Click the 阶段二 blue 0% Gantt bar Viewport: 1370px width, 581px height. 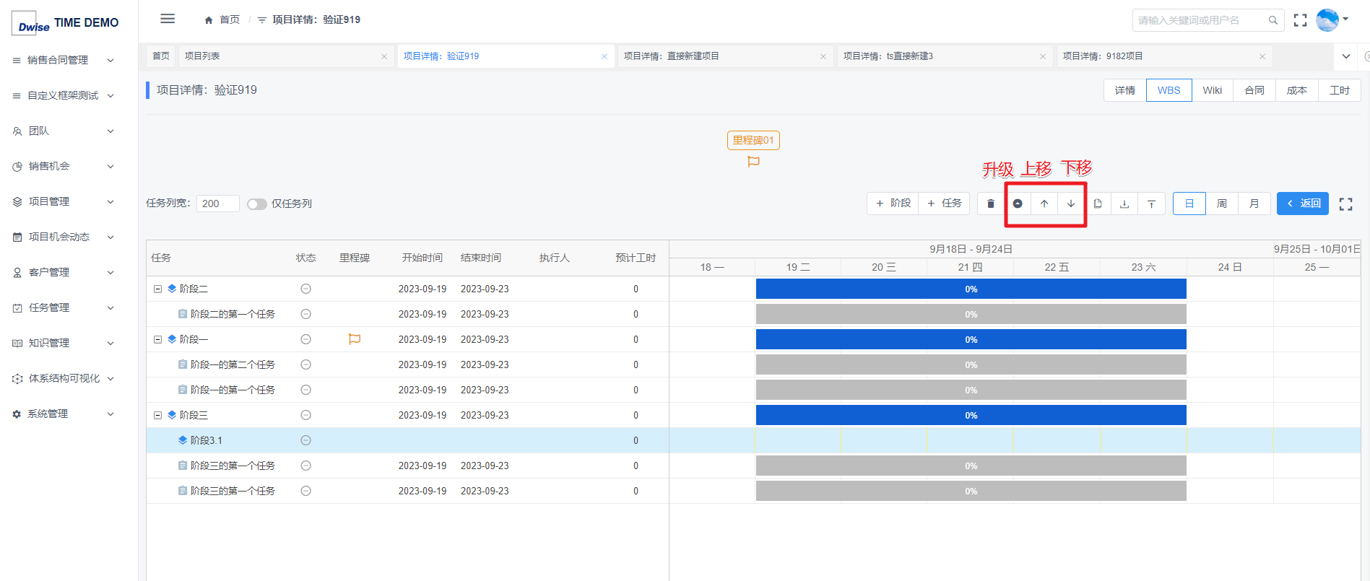point(971,289)
